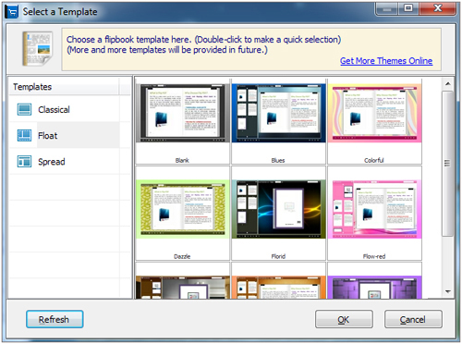Click the scrollbar down arrow

(448, 291)
